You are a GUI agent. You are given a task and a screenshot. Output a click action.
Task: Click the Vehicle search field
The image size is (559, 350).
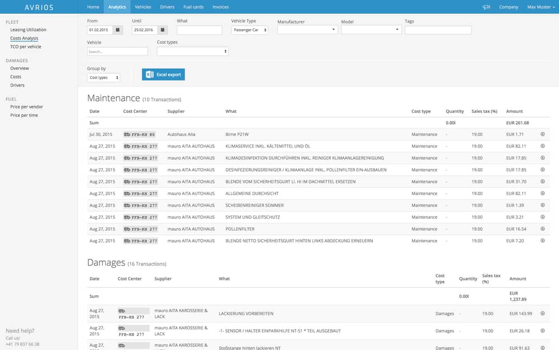117,51
